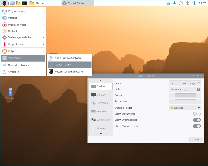Choose the sunrise.jpg picture file button

185,89
